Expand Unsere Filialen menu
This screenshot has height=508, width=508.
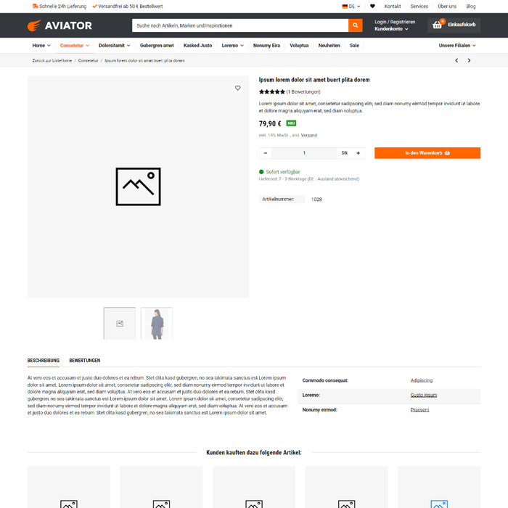click(x=456, y=45)
